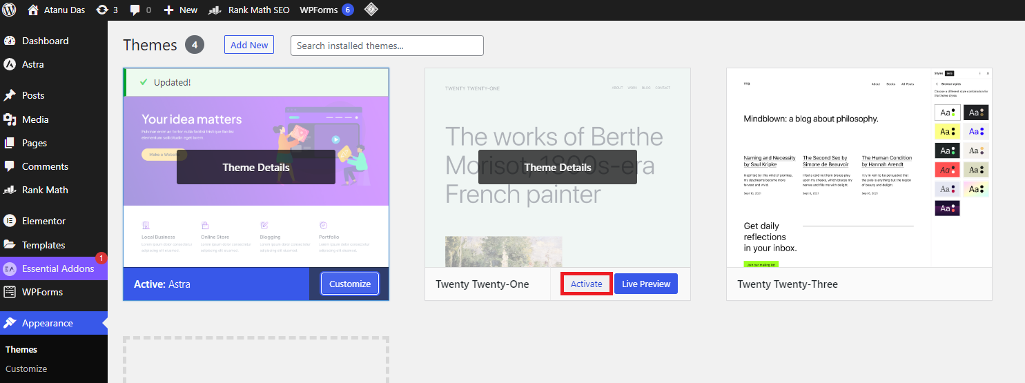Focus the Search installed themes field

(387, 46)
